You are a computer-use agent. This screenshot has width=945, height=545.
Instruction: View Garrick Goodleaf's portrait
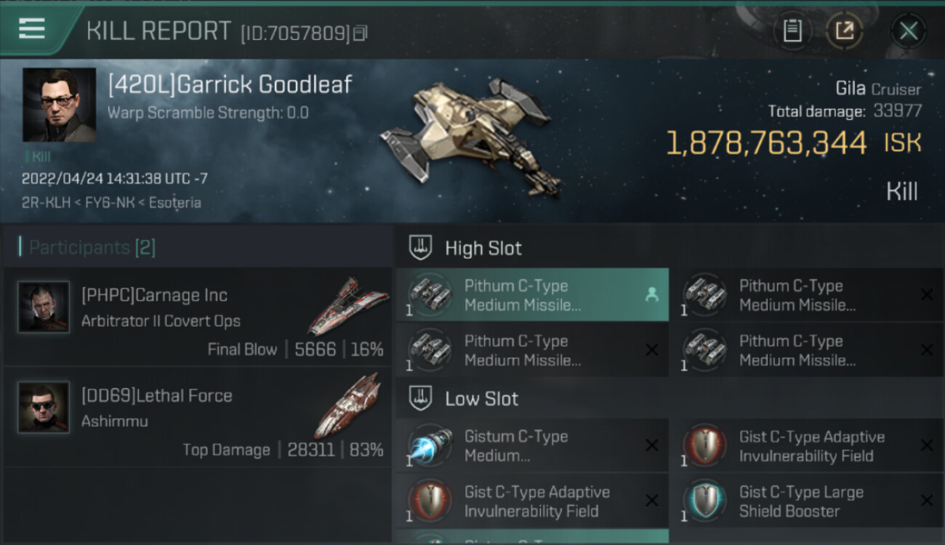click(59, 105)
